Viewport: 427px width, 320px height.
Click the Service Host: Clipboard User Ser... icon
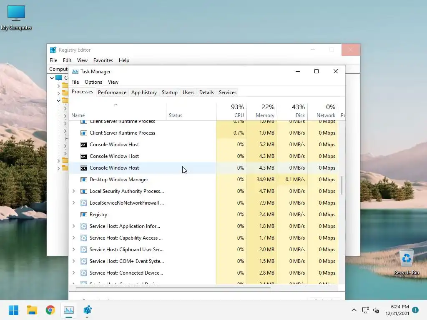point(83,250)
